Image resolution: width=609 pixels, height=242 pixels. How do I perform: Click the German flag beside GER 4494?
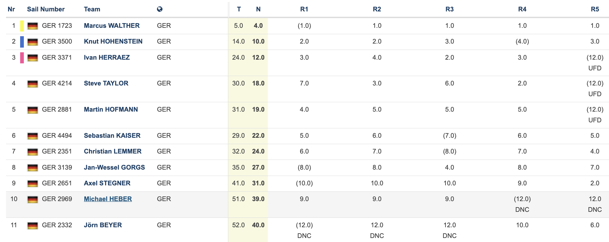pyautogui.click(x=33, y=136)
